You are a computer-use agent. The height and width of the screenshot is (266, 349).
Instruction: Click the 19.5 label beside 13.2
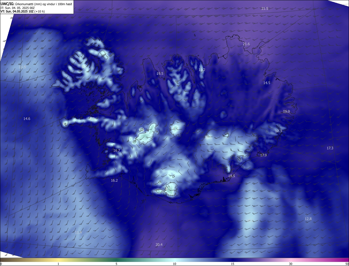(x=160, y=73)
